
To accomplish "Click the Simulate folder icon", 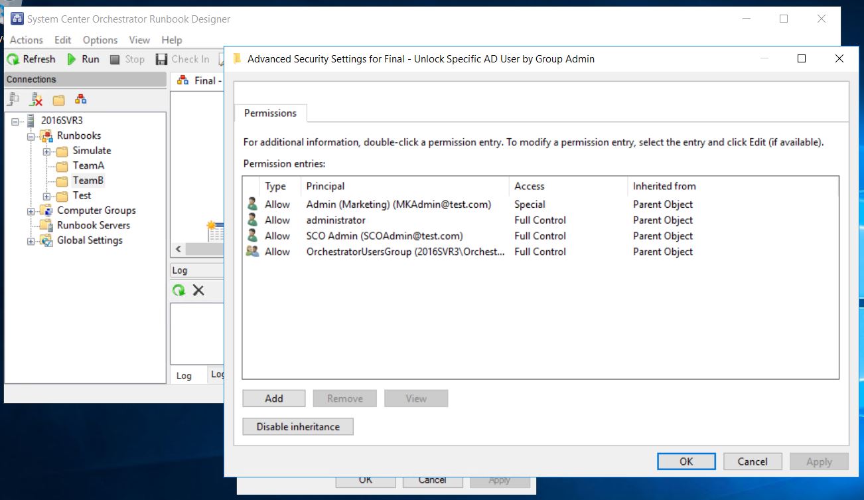I will click(62, 151).
